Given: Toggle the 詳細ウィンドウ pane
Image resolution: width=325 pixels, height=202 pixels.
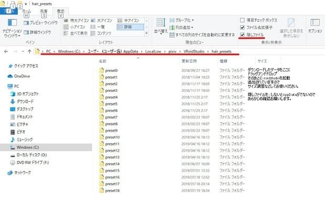Looking at the screenshot, I should [x=37, y=32].
